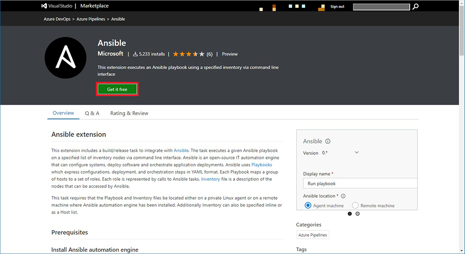465x254 pixels.
Task: Open the Playbooks link
Action: pos(261,165)
